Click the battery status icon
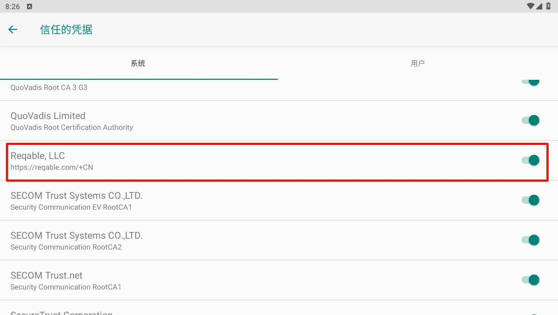 click(548, 6)
